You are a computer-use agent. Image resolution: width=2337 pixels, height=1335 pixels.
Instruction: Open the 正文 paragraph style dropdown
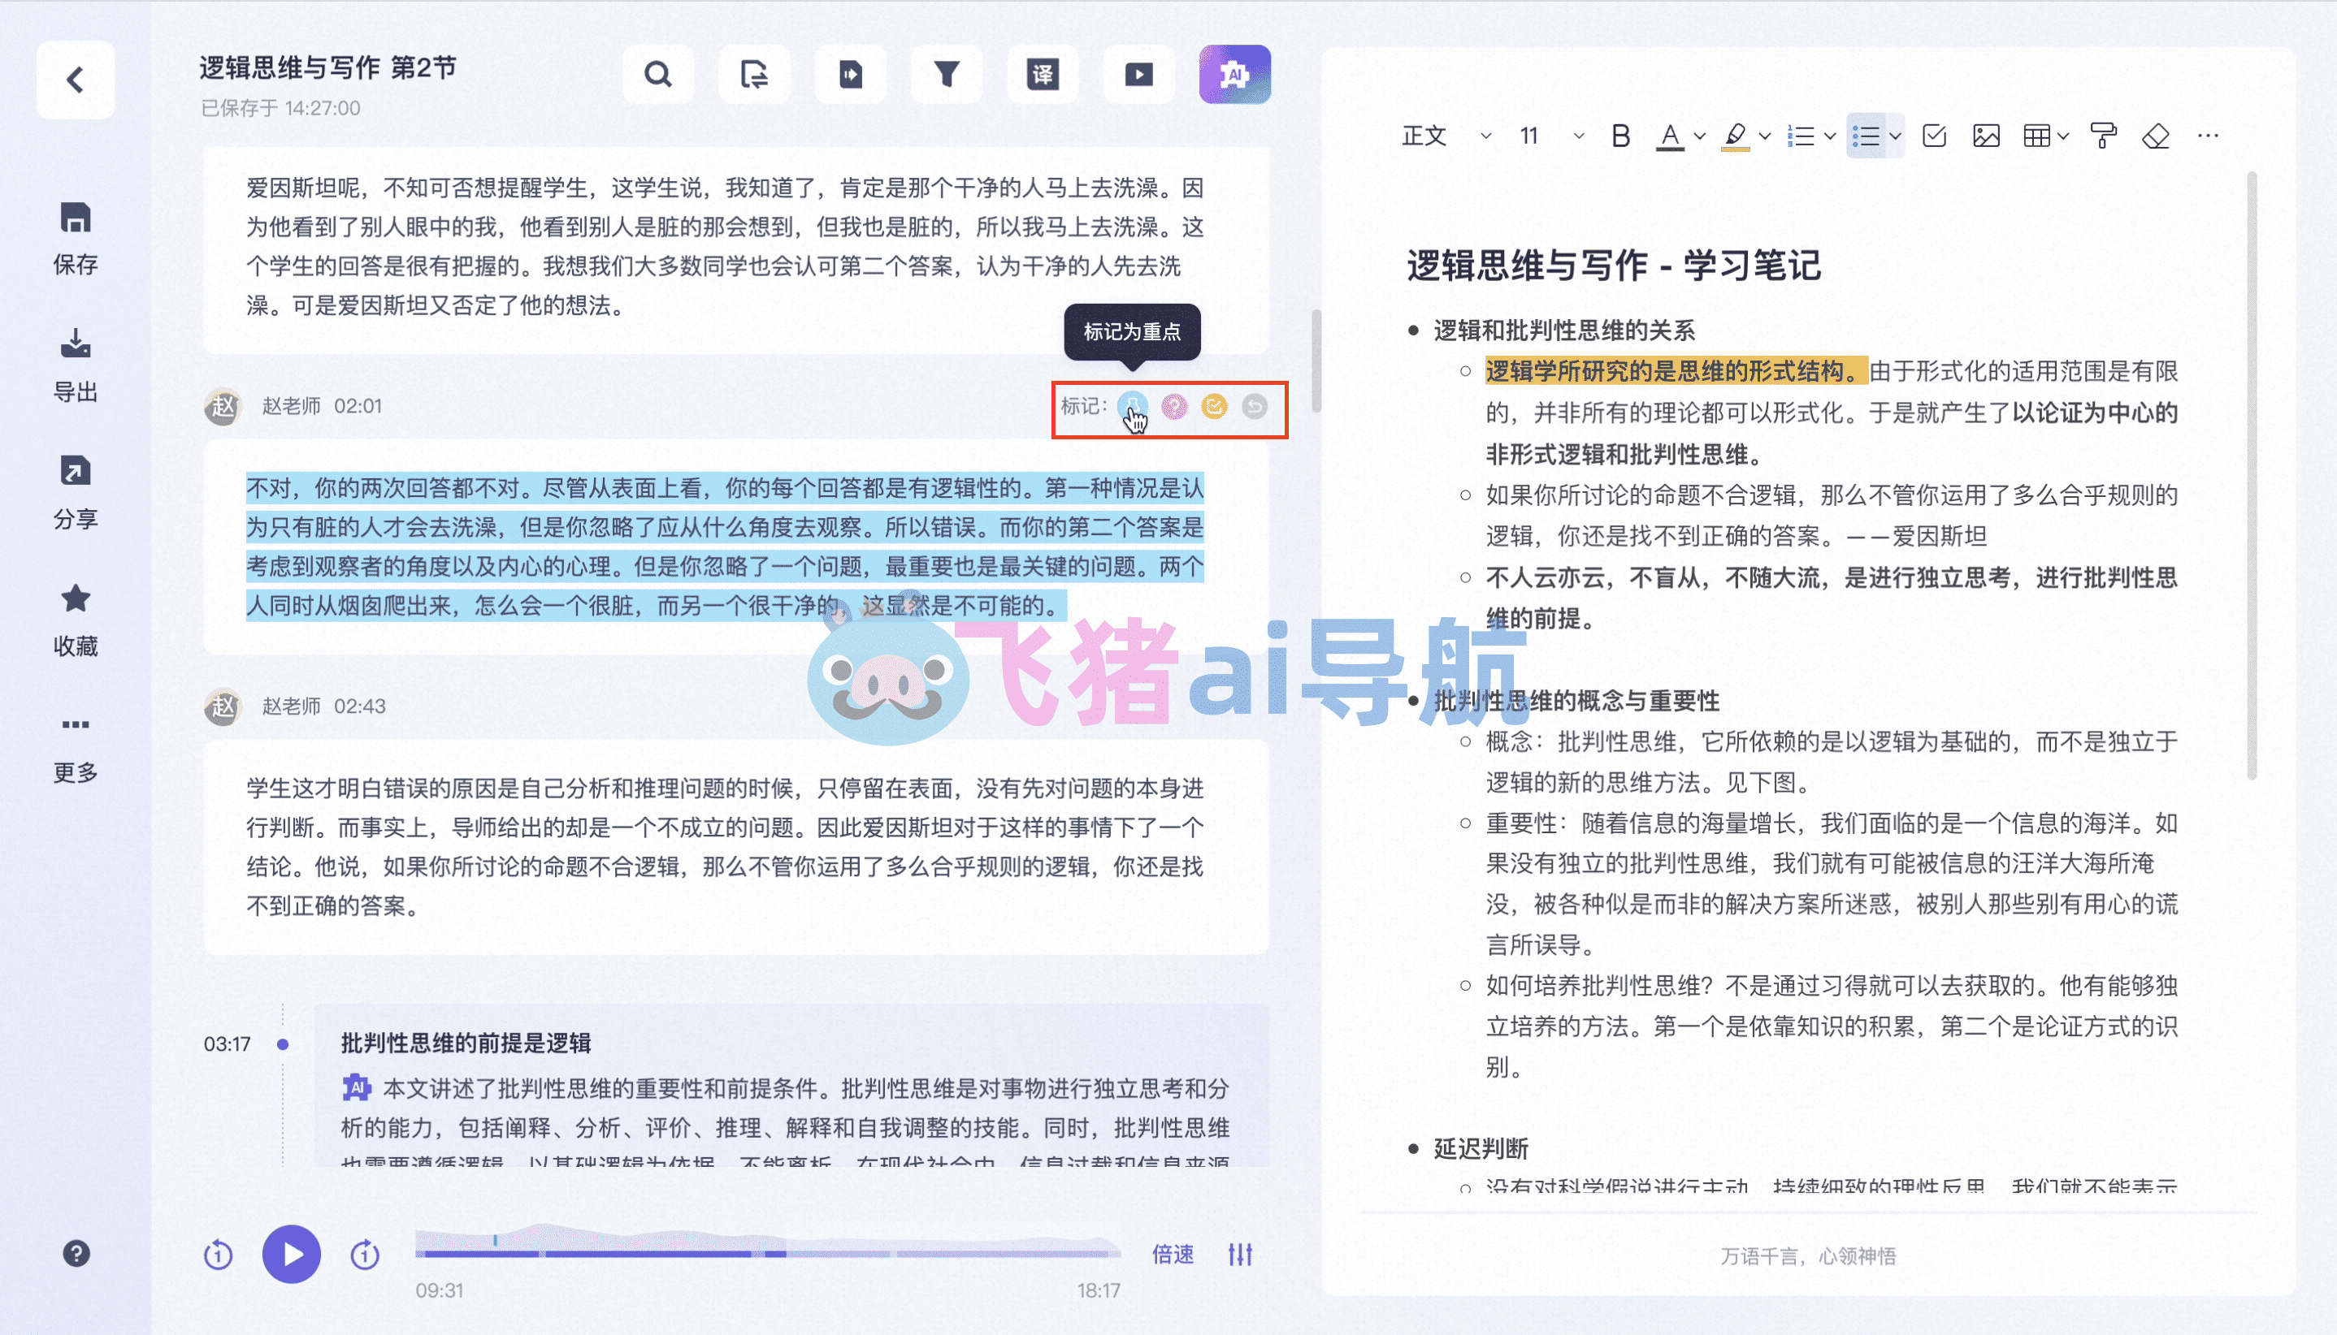point(1446,136)
